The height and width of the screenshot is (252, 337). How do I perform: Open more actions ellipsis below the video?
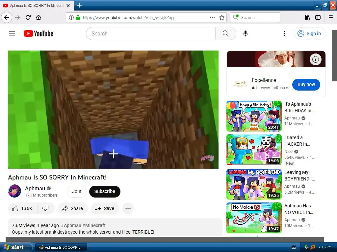coord(128,208)
